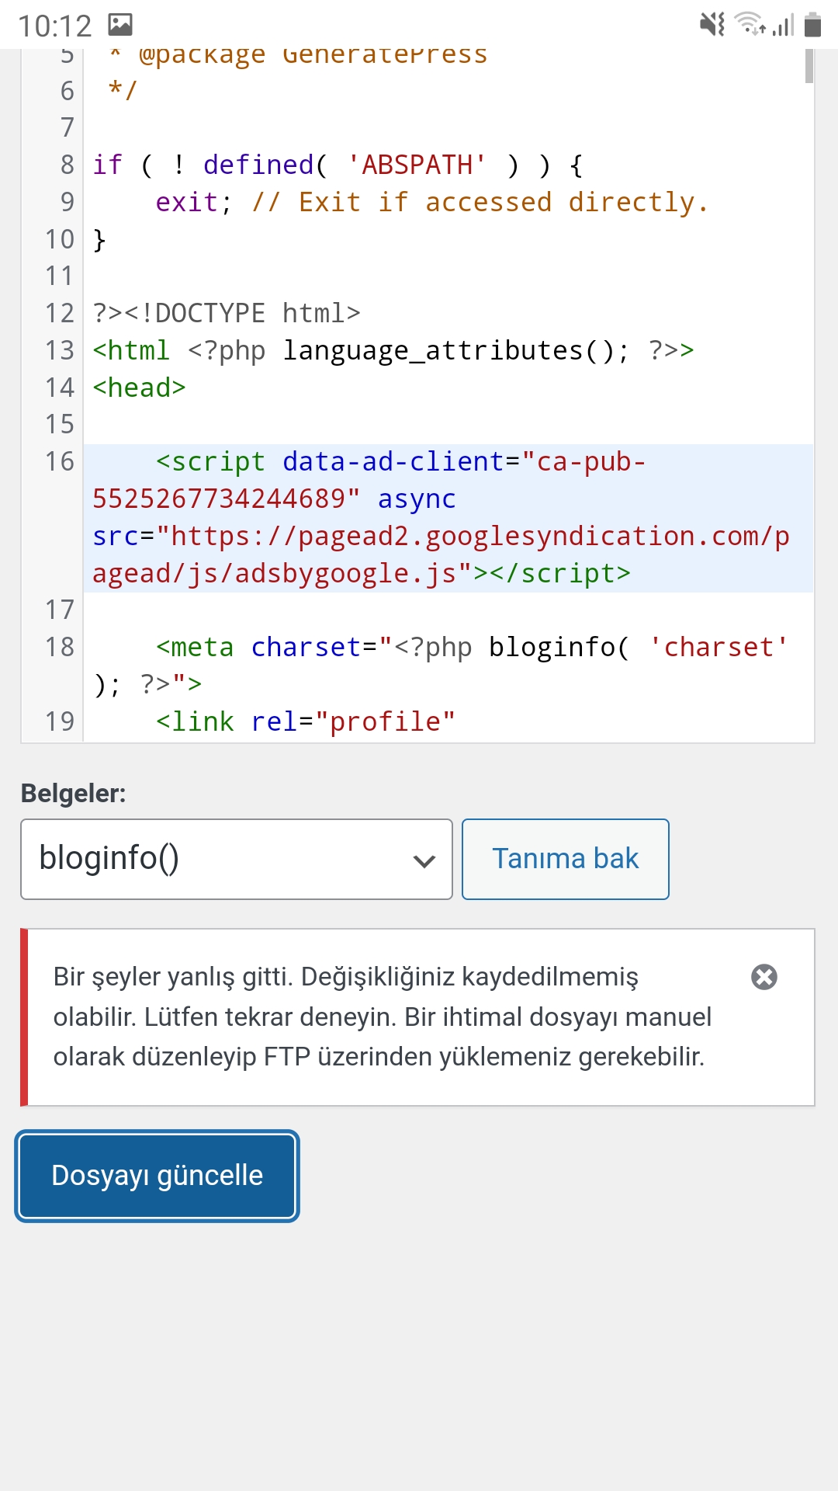This screenshot has width=838, height=1491.
Task: Click the "Belgeler:" label
Action: (73, 794)
